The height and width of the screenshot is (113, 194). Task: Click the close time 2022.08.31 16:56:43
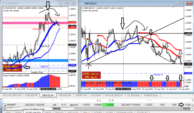(x=131, y=105)
